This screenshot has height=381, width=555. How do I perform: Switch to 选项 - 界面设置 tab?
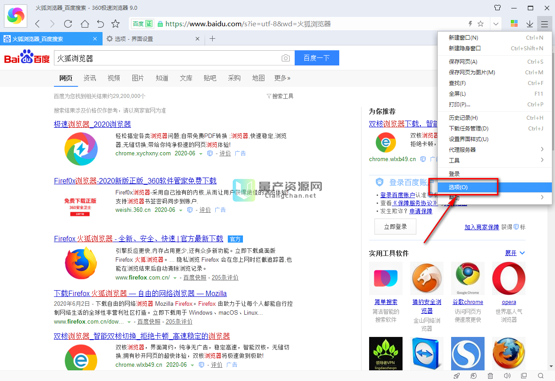(154, 39)
